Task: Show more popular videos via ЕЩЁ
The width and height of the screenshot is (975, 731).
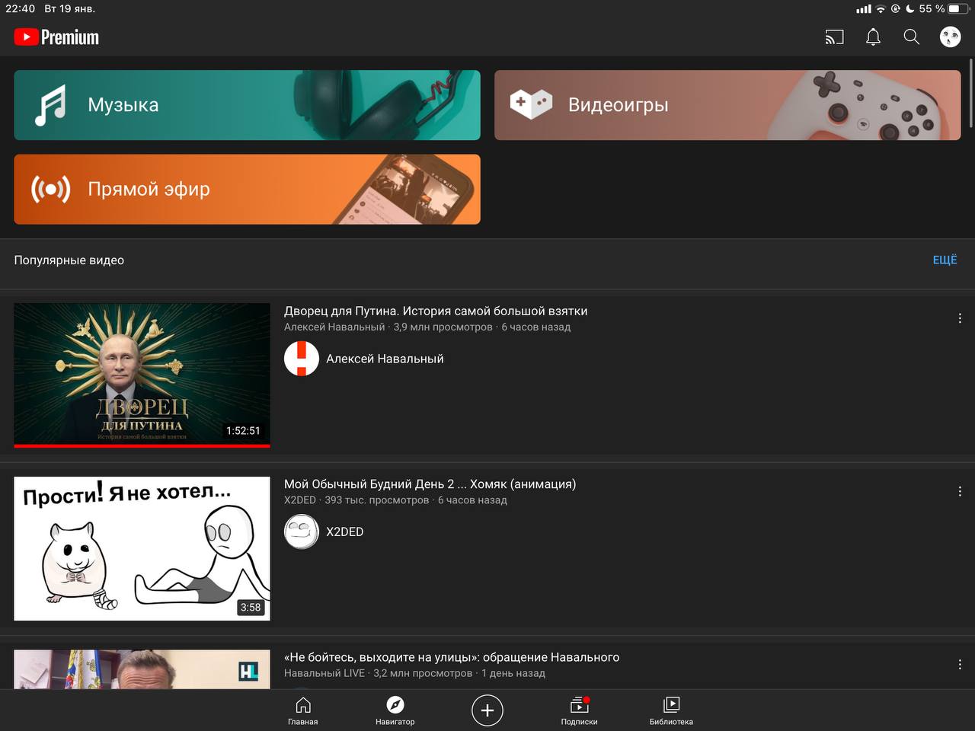Action: pos(945,260)
